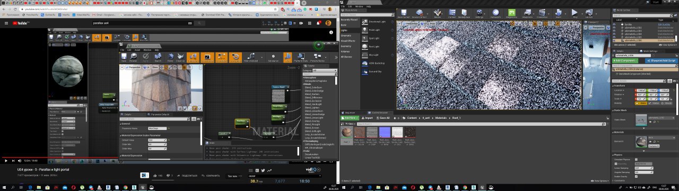Click Import in Content Browser
This screenshot has height=191, width=679.
pyautogui.click(x=367, y=118)
